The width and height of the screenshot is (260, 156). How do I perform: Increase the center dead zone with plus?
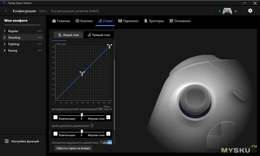click(x=108, y=117)
